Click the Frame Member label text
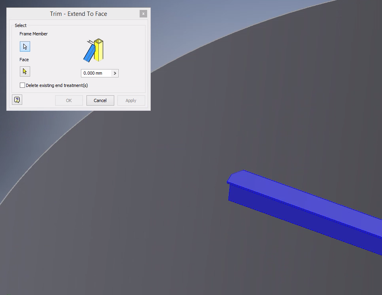 [x=33, y=34]
